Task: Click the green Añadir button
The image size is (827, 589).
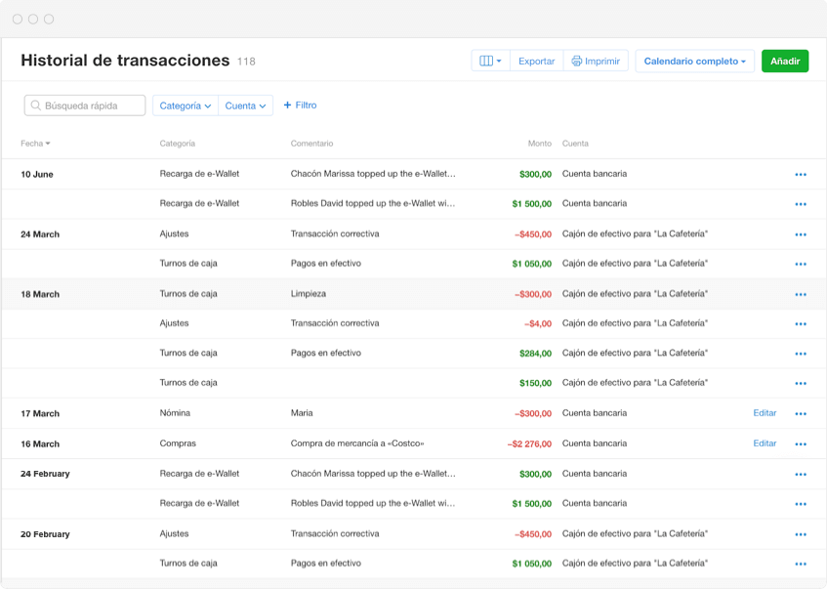Action: [x=785, y=62]
